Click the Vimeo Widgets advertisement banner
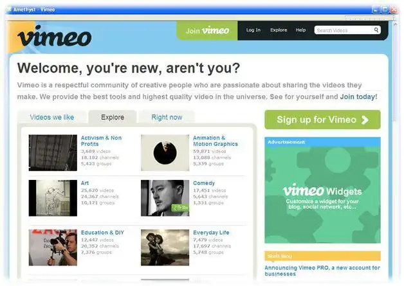This screenshot has width=404, height=286. (322, 195)
